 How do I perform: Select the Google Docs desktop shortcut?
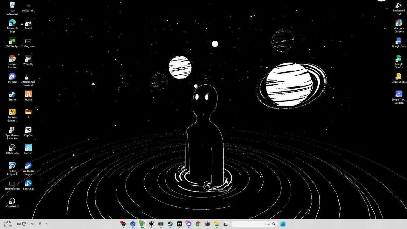pyautogui.click(x=399, y=43)
